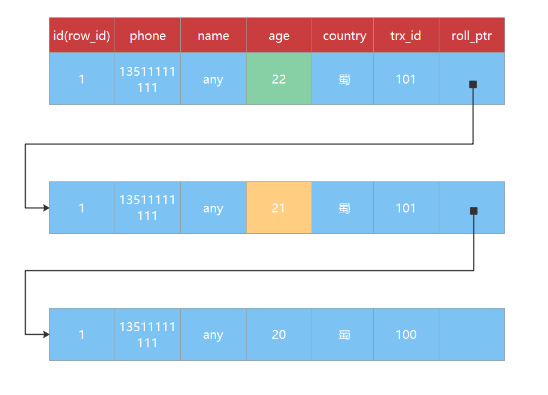Click the arrowhead pointing to third row
Screen dimensions: 548x395
coord(46,334)
